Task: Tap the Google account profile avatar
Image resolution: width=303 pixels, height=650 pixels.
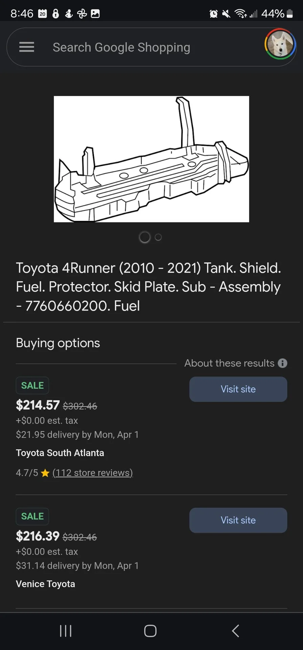Action: (280, 44)
